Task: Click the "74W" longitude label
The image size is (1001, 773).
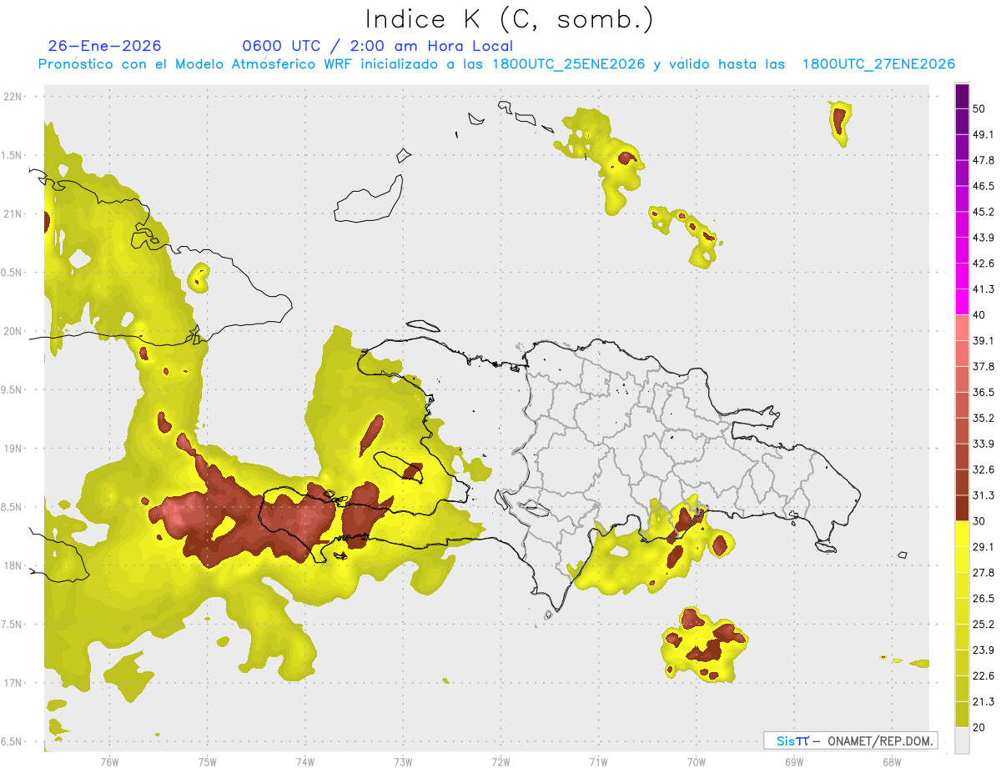Action: coord(304,761)
